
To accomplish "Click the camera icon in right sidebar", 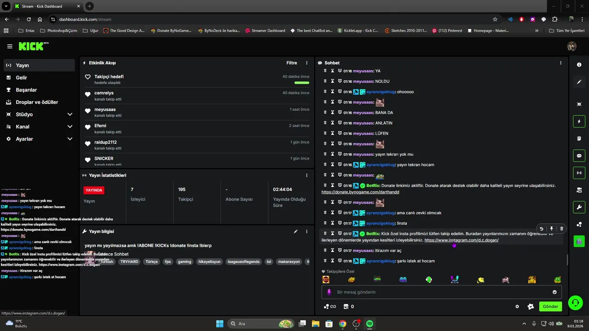I will (x=579, y=190).
